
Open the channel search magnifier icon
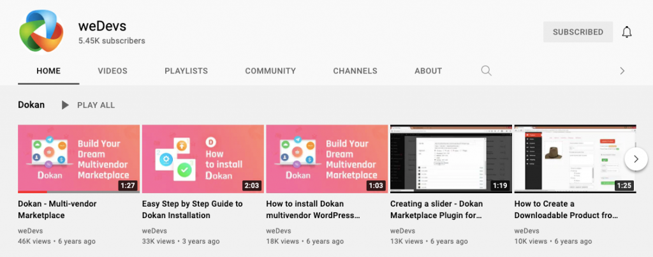point(486,71)
